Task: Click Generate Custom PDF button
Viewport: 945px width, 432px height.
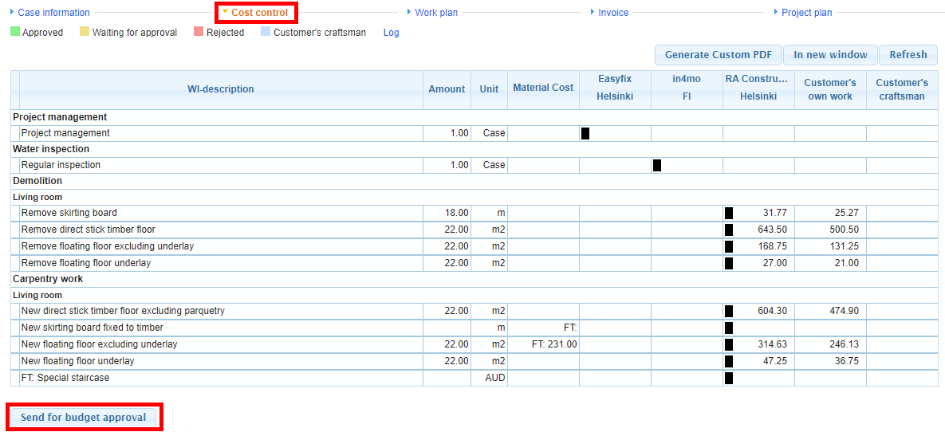Action: point(719,55)
